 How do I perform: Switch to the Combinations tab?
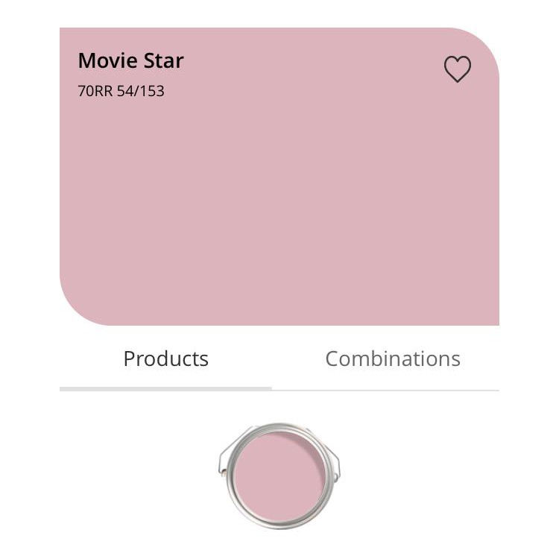[392, 359]
